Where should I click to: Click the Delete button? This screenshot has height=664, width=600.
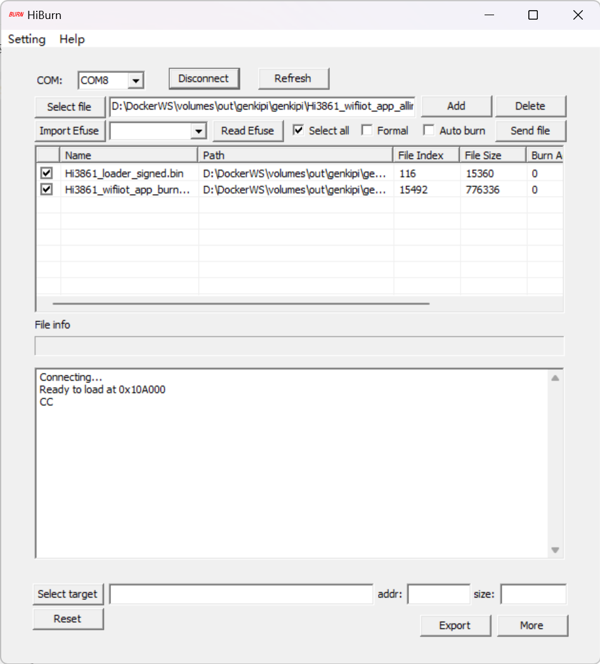click(x=530, y=107)
